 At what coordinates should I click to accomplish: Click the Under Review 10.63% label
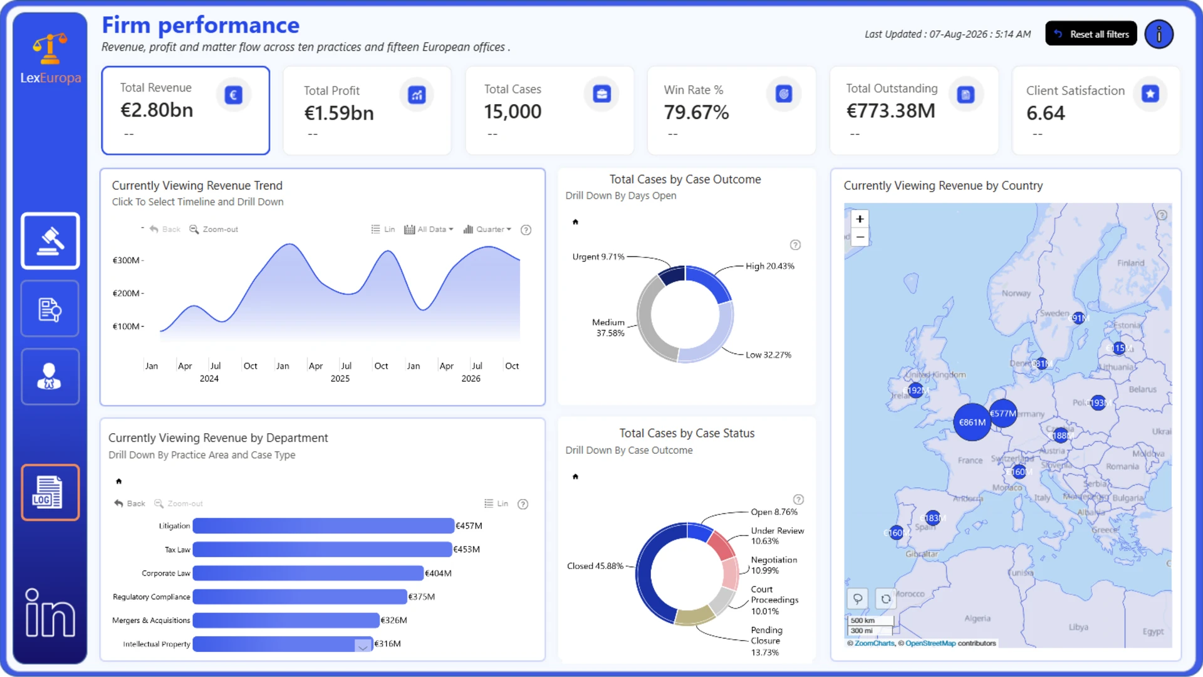point(778,536)
